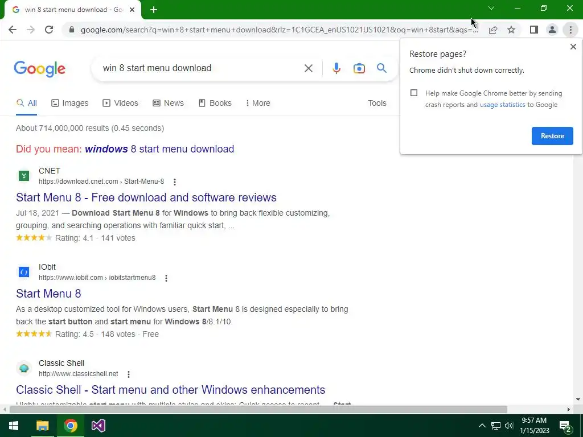
Task: Tick the send crash reports checkbox
Action: [x=414, y=93]
